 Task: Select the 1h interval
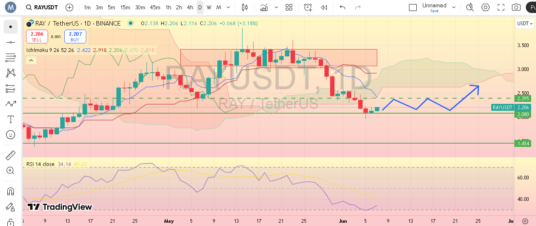pyautogui.click(x=168, y=7)
